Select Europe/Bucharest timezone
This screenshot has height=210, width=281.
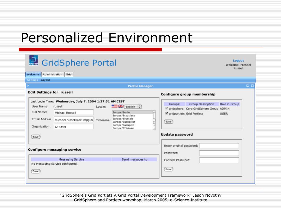tap(133, 122)
